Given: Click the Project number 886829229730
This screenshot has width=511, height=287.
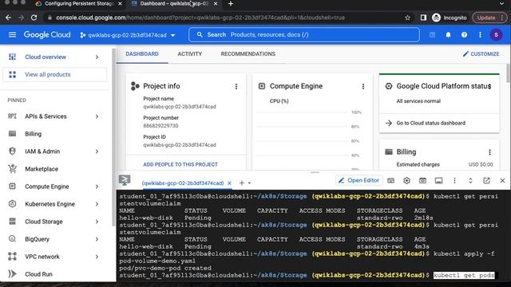Looking at the screenshot, I should coord(160,126).
